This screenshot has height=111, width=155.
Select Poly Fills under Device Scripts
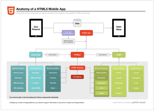click(x=53, y=83)
